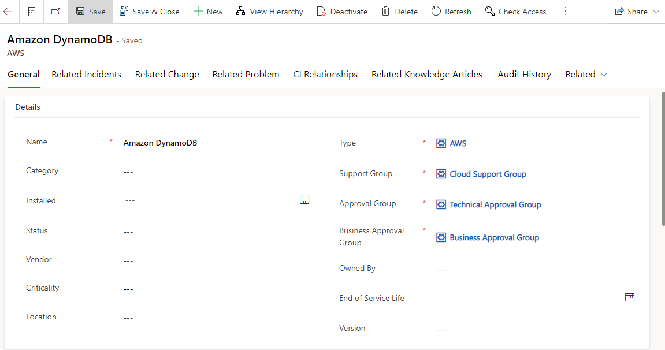Delete this record
This screenshot has width=665, height=350.
pyautogui.click(x=399, y=12)
